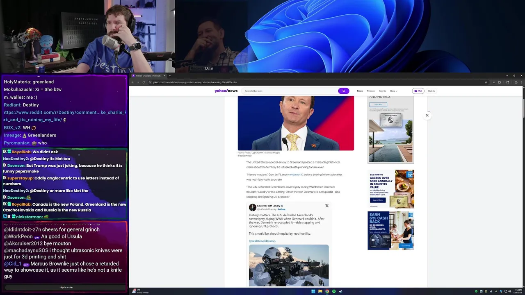Focus the Search the web field

pyautogui.click(x=290, y=91)
